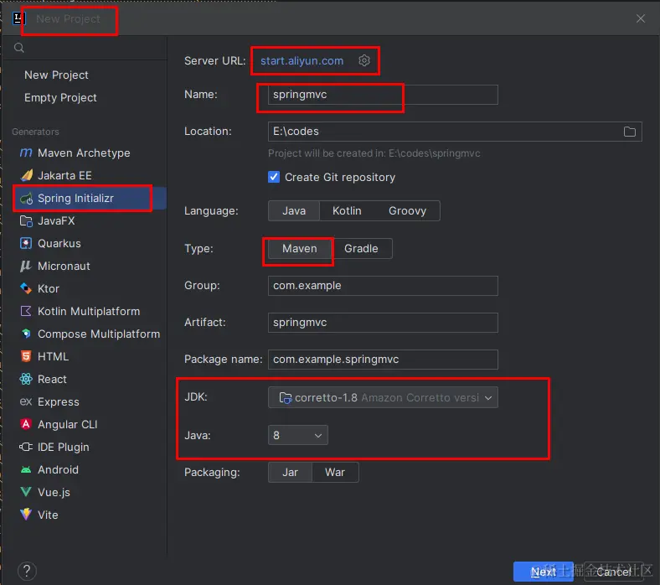Click the Artifact input field
Screen dimensions: 660x585
[383, 323]
